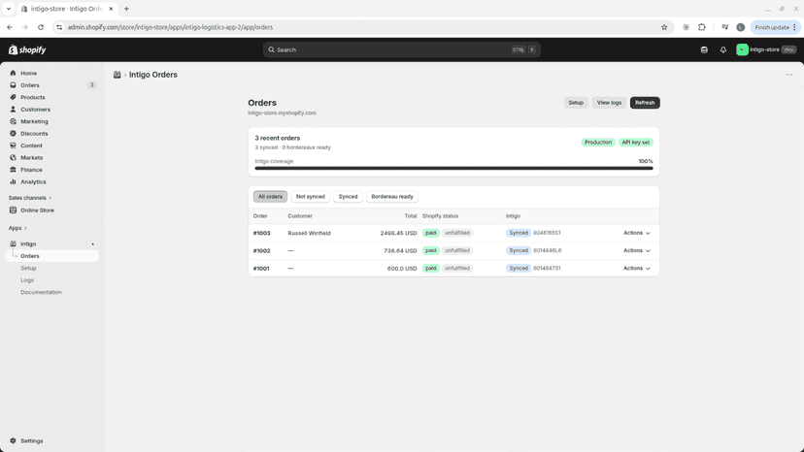Open order #1002
Screen dimensions: 804x452
pos(261,250)
